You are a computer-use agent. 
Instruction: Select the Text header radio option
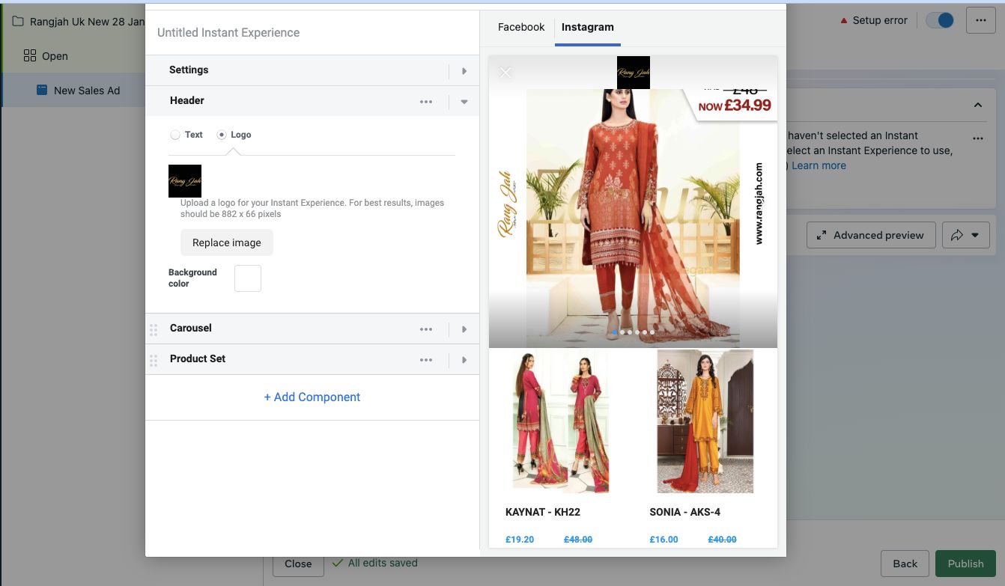[175, 135]
